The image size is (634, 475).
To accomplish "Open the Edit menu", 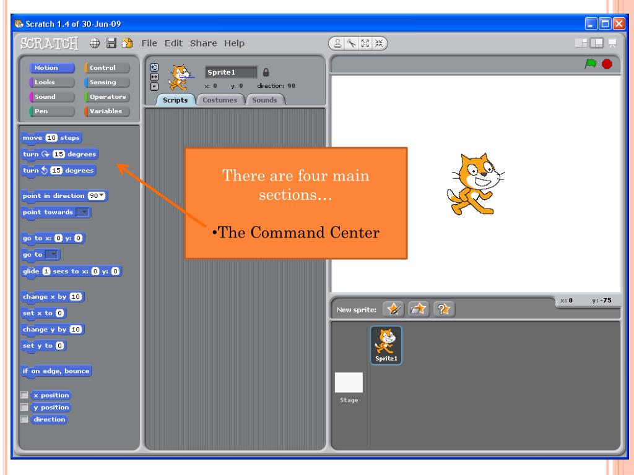I will [x=173, y=43].
